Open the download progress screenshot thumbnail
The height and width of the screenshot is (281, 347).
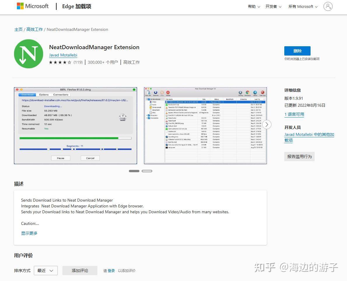tap(76, 126)
